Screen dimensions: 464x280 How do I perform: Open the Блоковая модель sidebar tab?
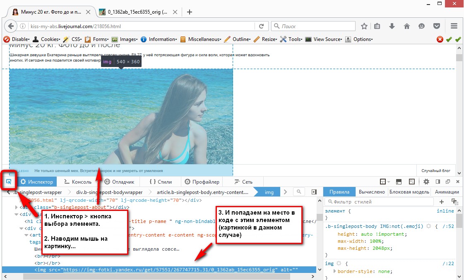[409, 192]
